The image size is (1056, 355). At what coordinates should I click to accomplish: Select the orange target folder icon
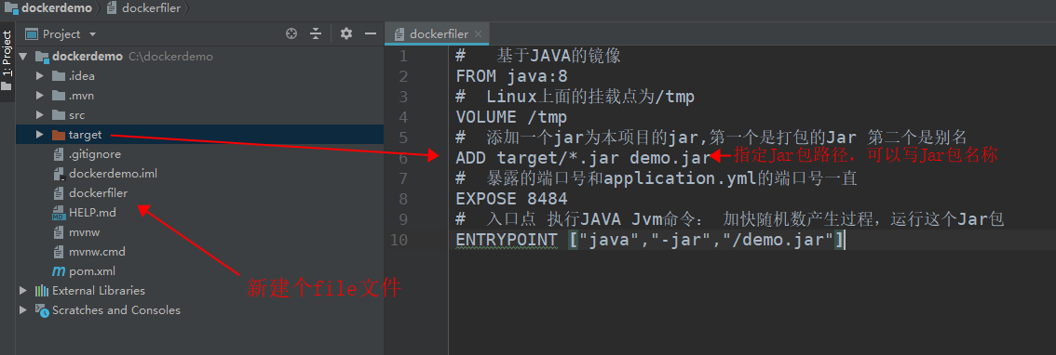pyautogui.click(x=58, y=135)
